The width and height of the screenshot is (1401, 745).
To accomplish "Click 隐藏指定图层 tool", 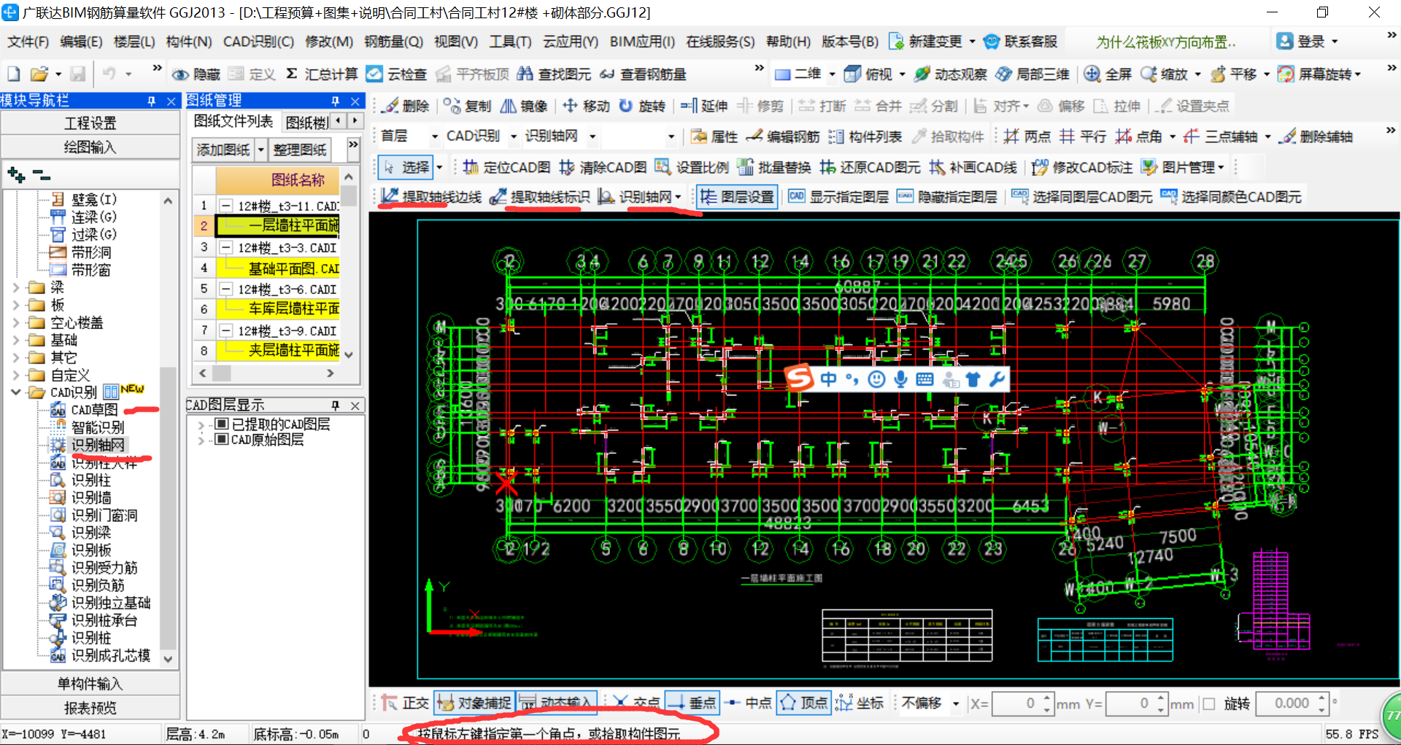I will click(947, 197).
